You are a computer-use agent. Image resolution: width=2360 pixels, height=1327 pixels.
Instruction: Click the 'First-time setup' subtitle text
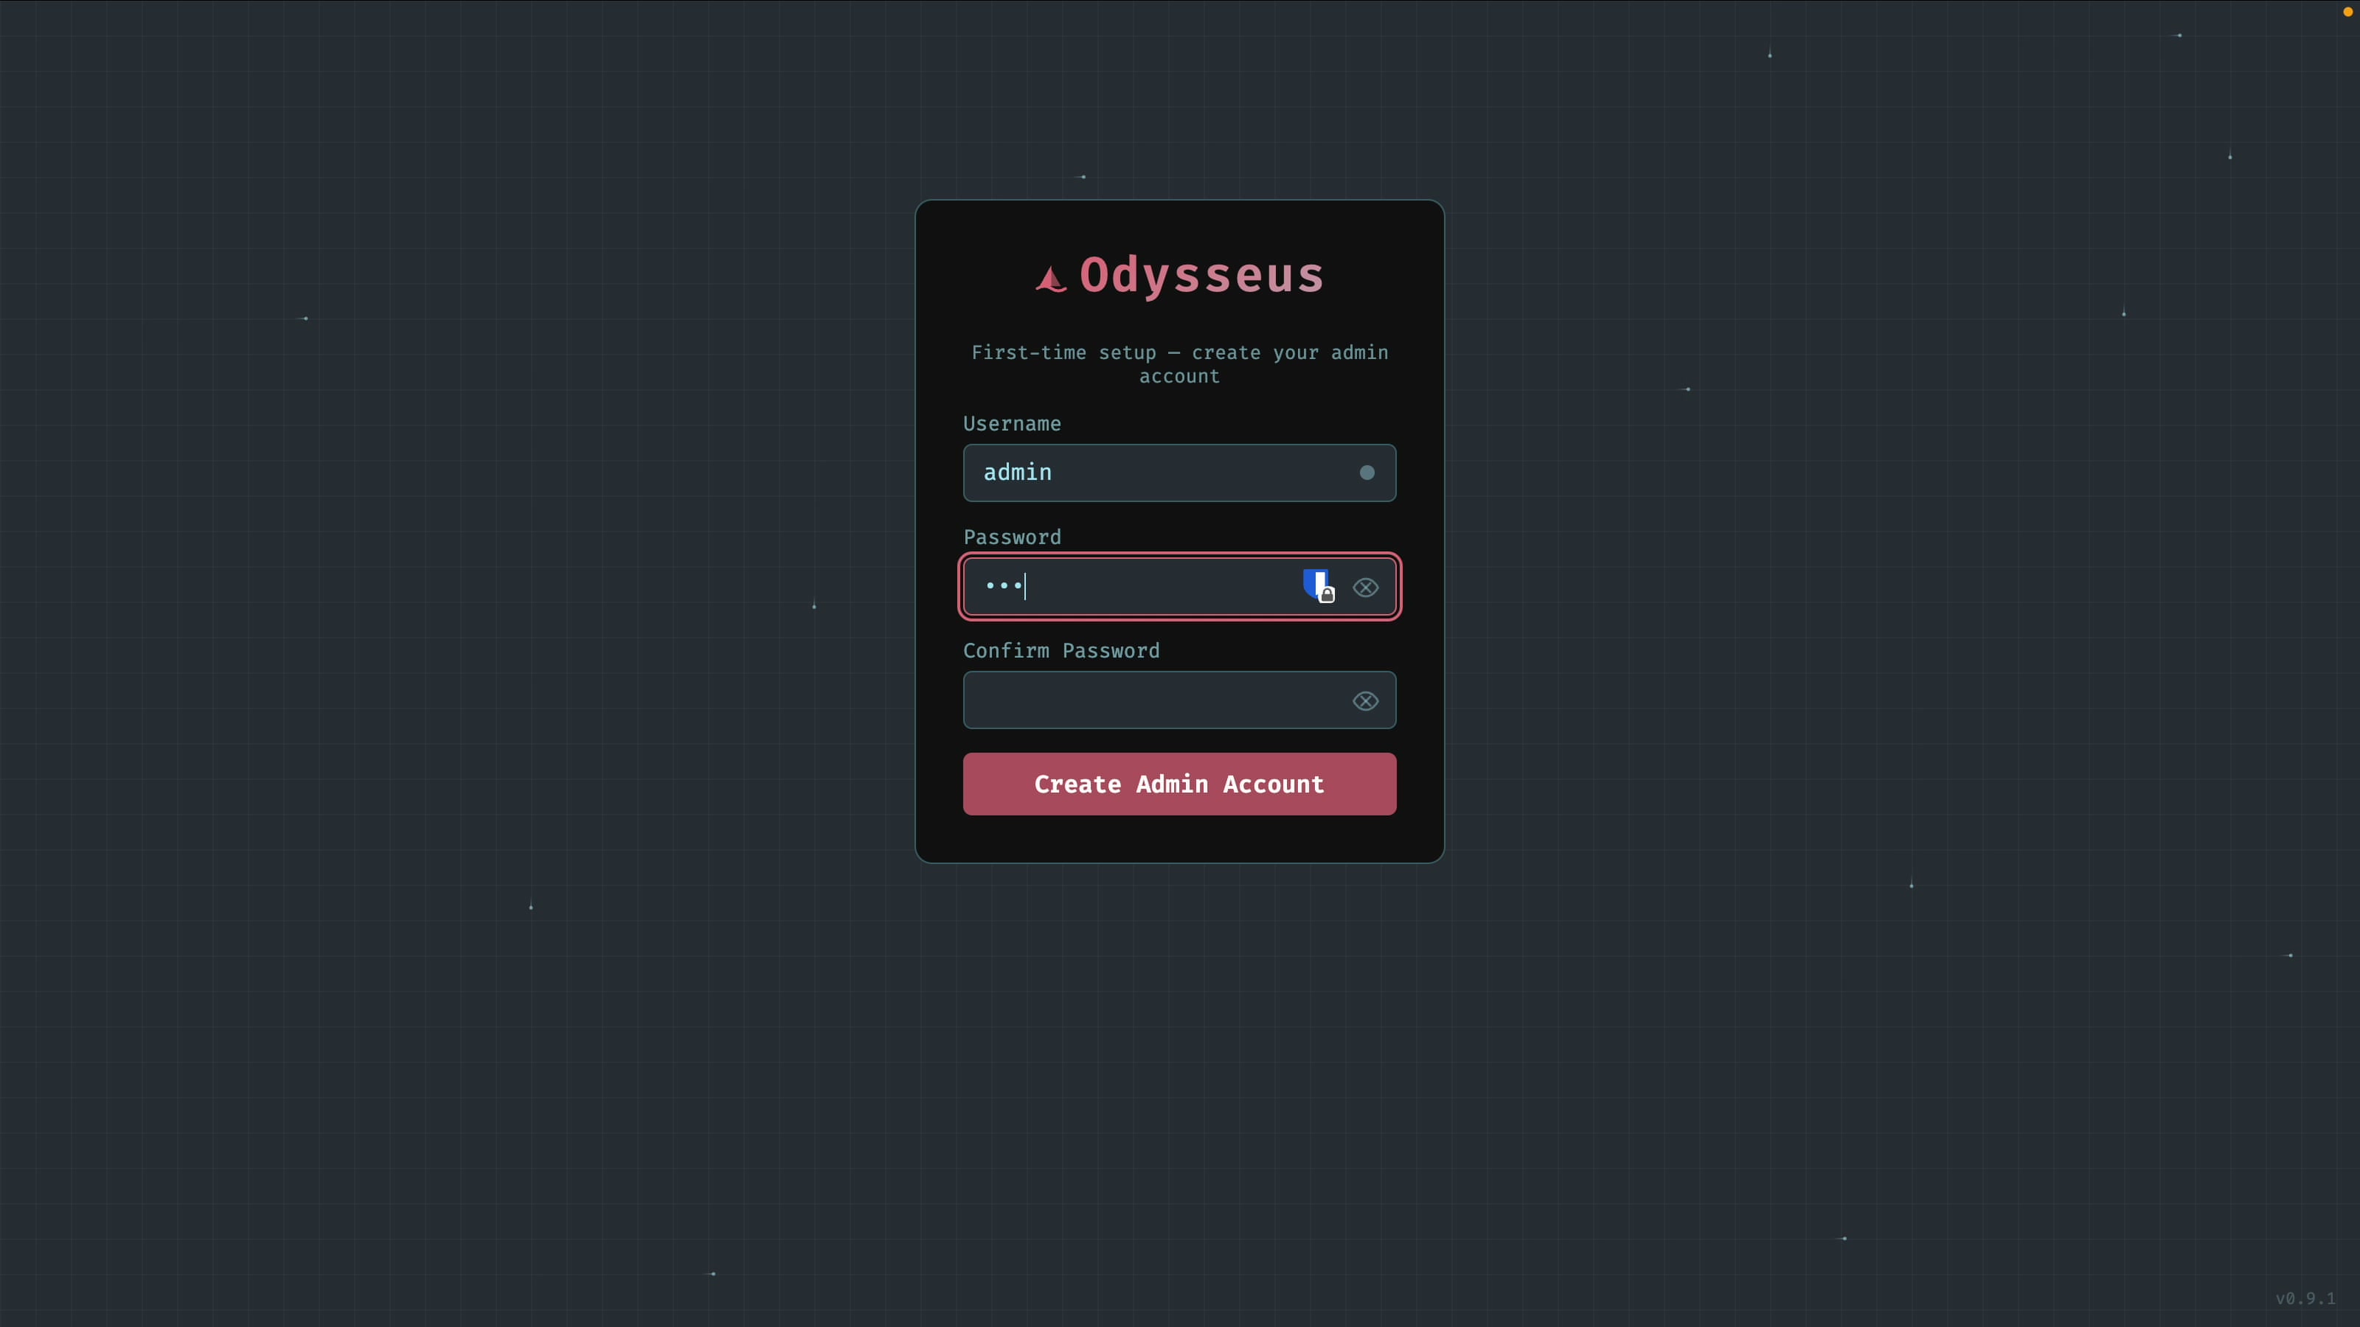(1179, 364)
